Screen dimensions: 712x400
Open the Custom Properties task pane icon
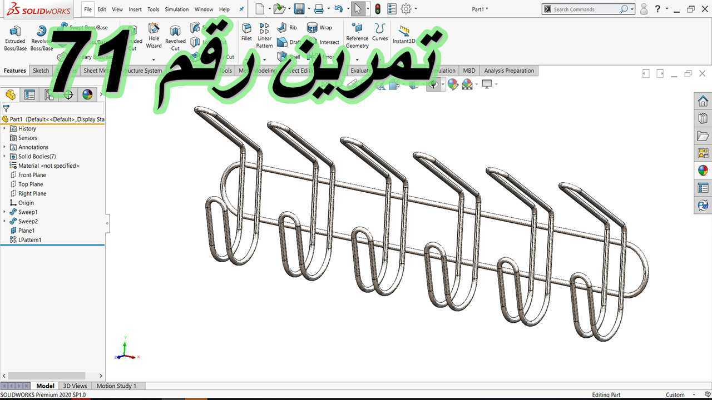coord(703,188)
